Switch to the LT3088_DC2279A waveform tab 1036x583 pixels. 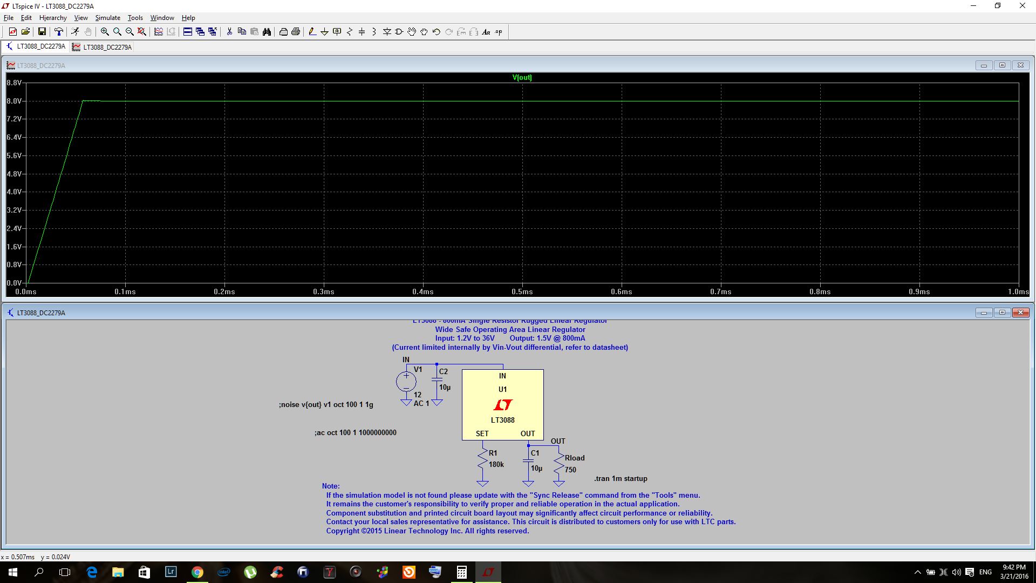tap(102, 47)
